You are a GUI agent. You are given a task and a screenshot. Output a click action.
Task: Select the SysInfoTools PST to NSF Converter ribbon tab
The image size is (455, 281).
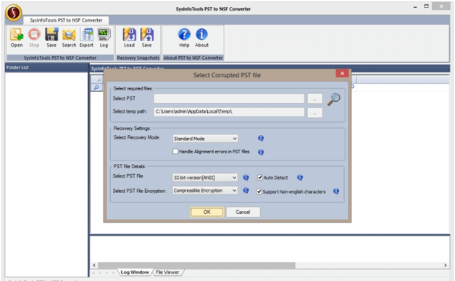point(66,20)
